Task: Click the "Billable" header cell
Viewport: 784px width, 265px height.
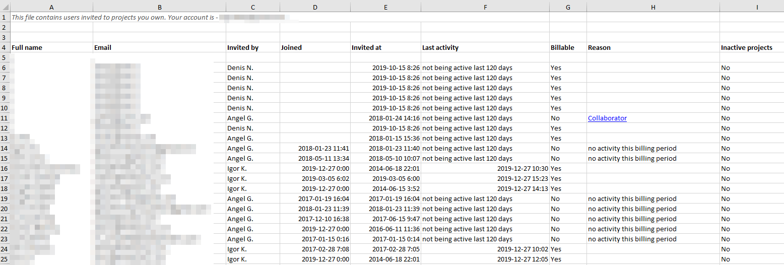Action: click(x=562, y=47)
